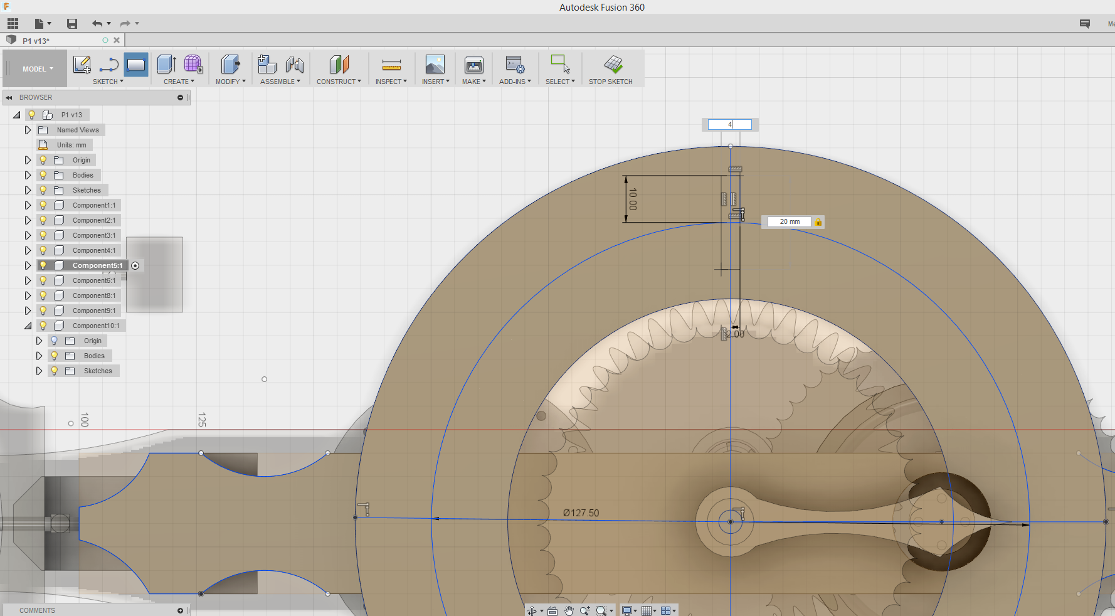Activate Component5:1 radio button

135,265
